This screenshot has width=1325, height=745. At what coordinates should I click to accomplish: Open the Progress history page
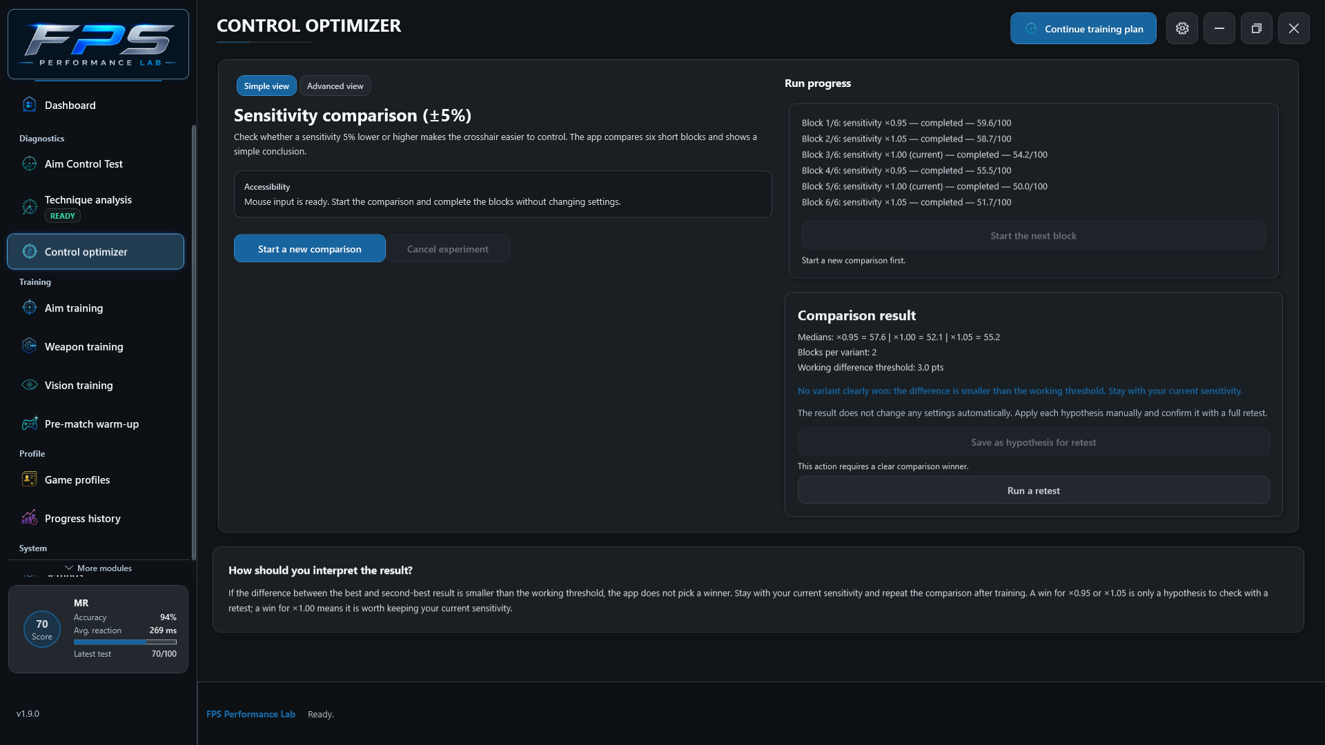point(95,518)
